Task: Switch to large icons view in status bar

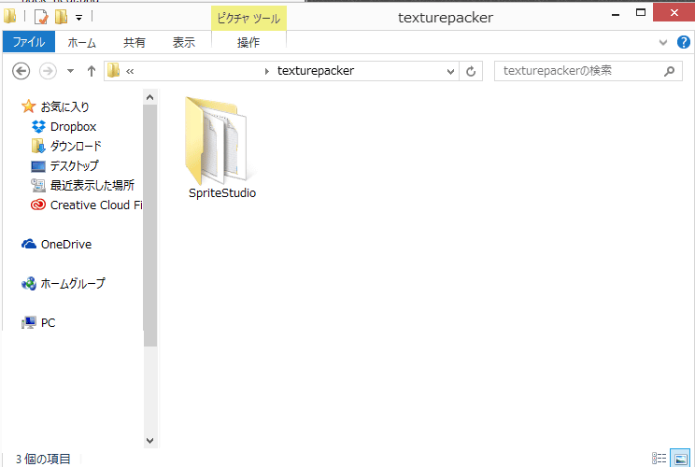Action: (680, 459)
